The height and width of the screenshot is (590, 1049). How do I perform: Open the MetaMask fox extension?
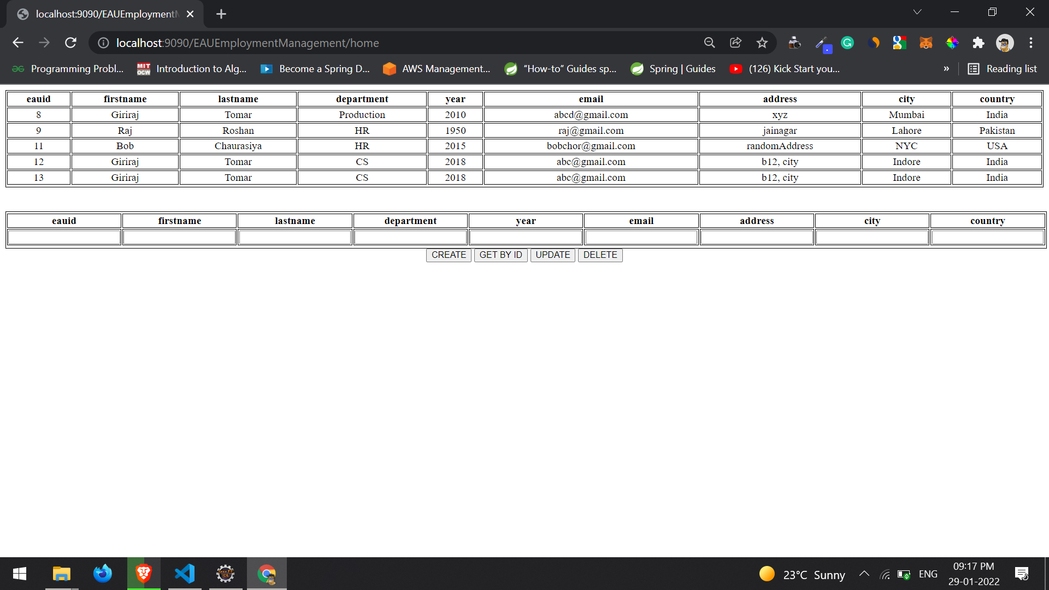click(926, 43)
